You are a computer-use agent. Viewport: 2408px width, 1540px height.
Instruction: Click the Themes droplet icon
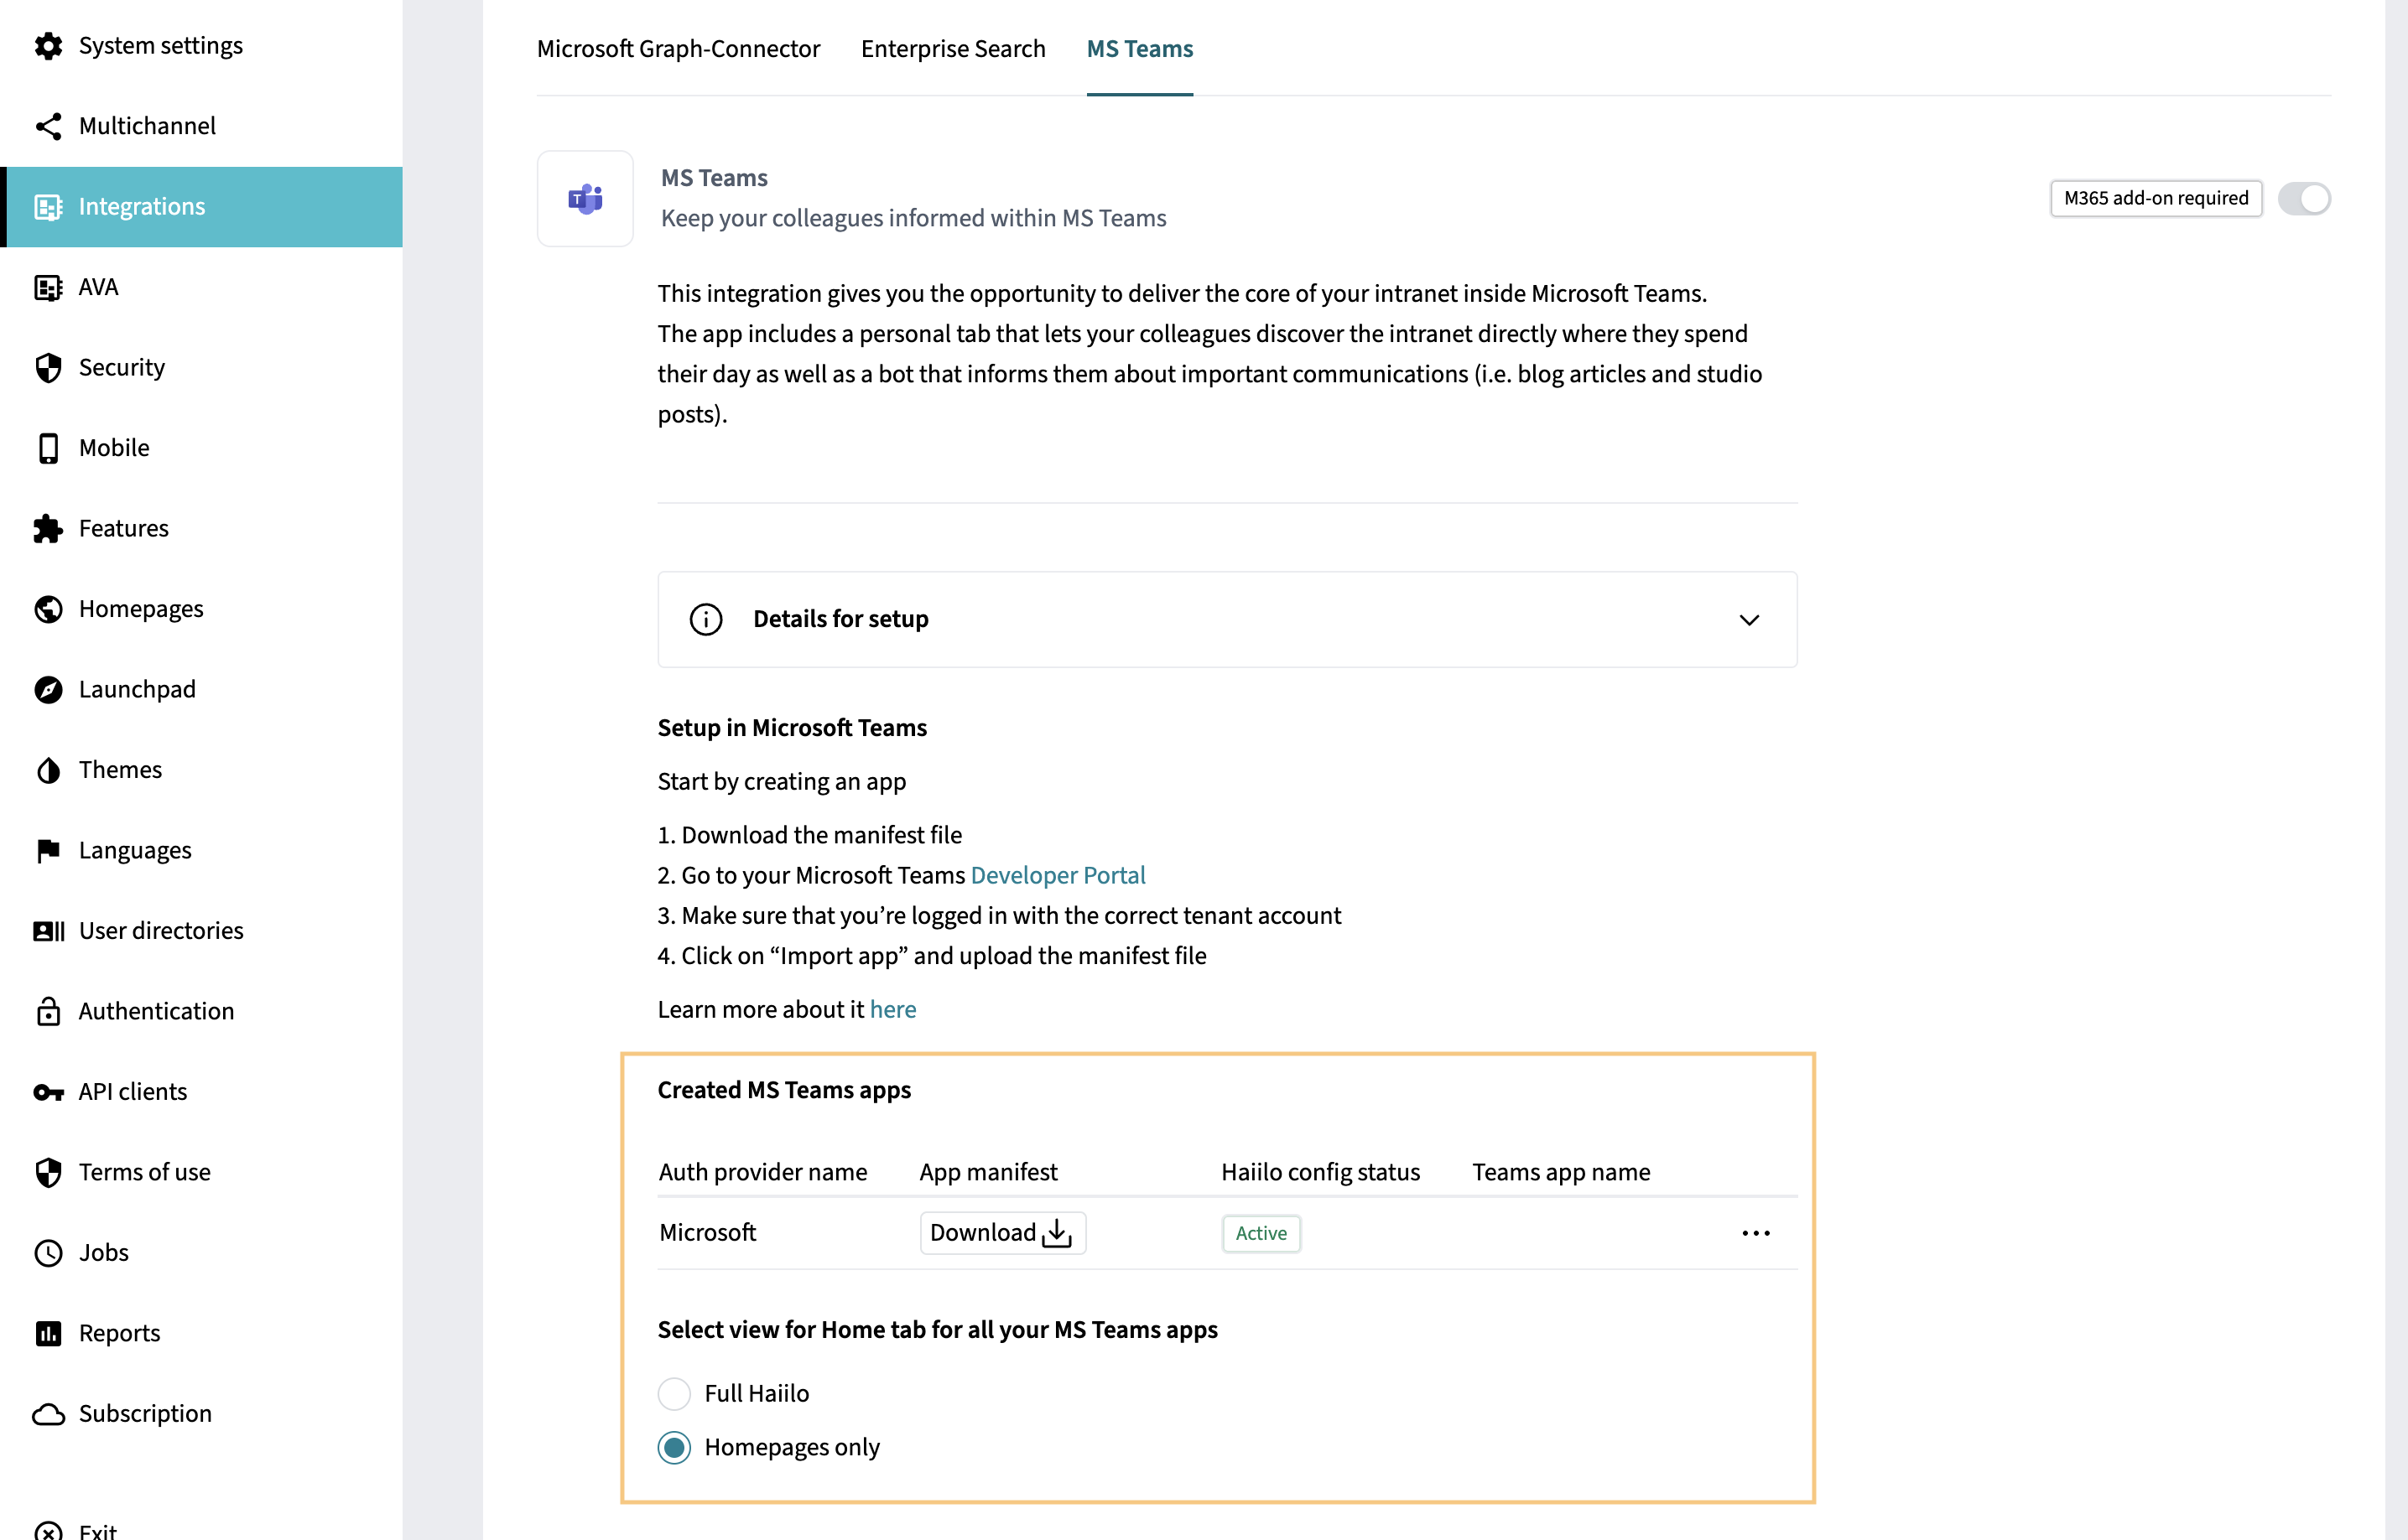(48, 770)
